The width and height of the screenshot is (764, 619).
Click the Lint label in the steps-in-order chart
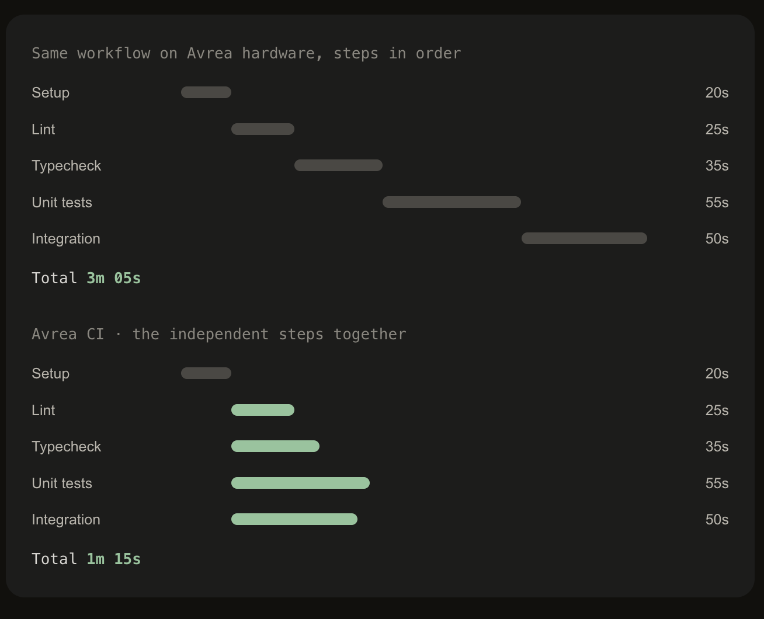tap(43, 130)
